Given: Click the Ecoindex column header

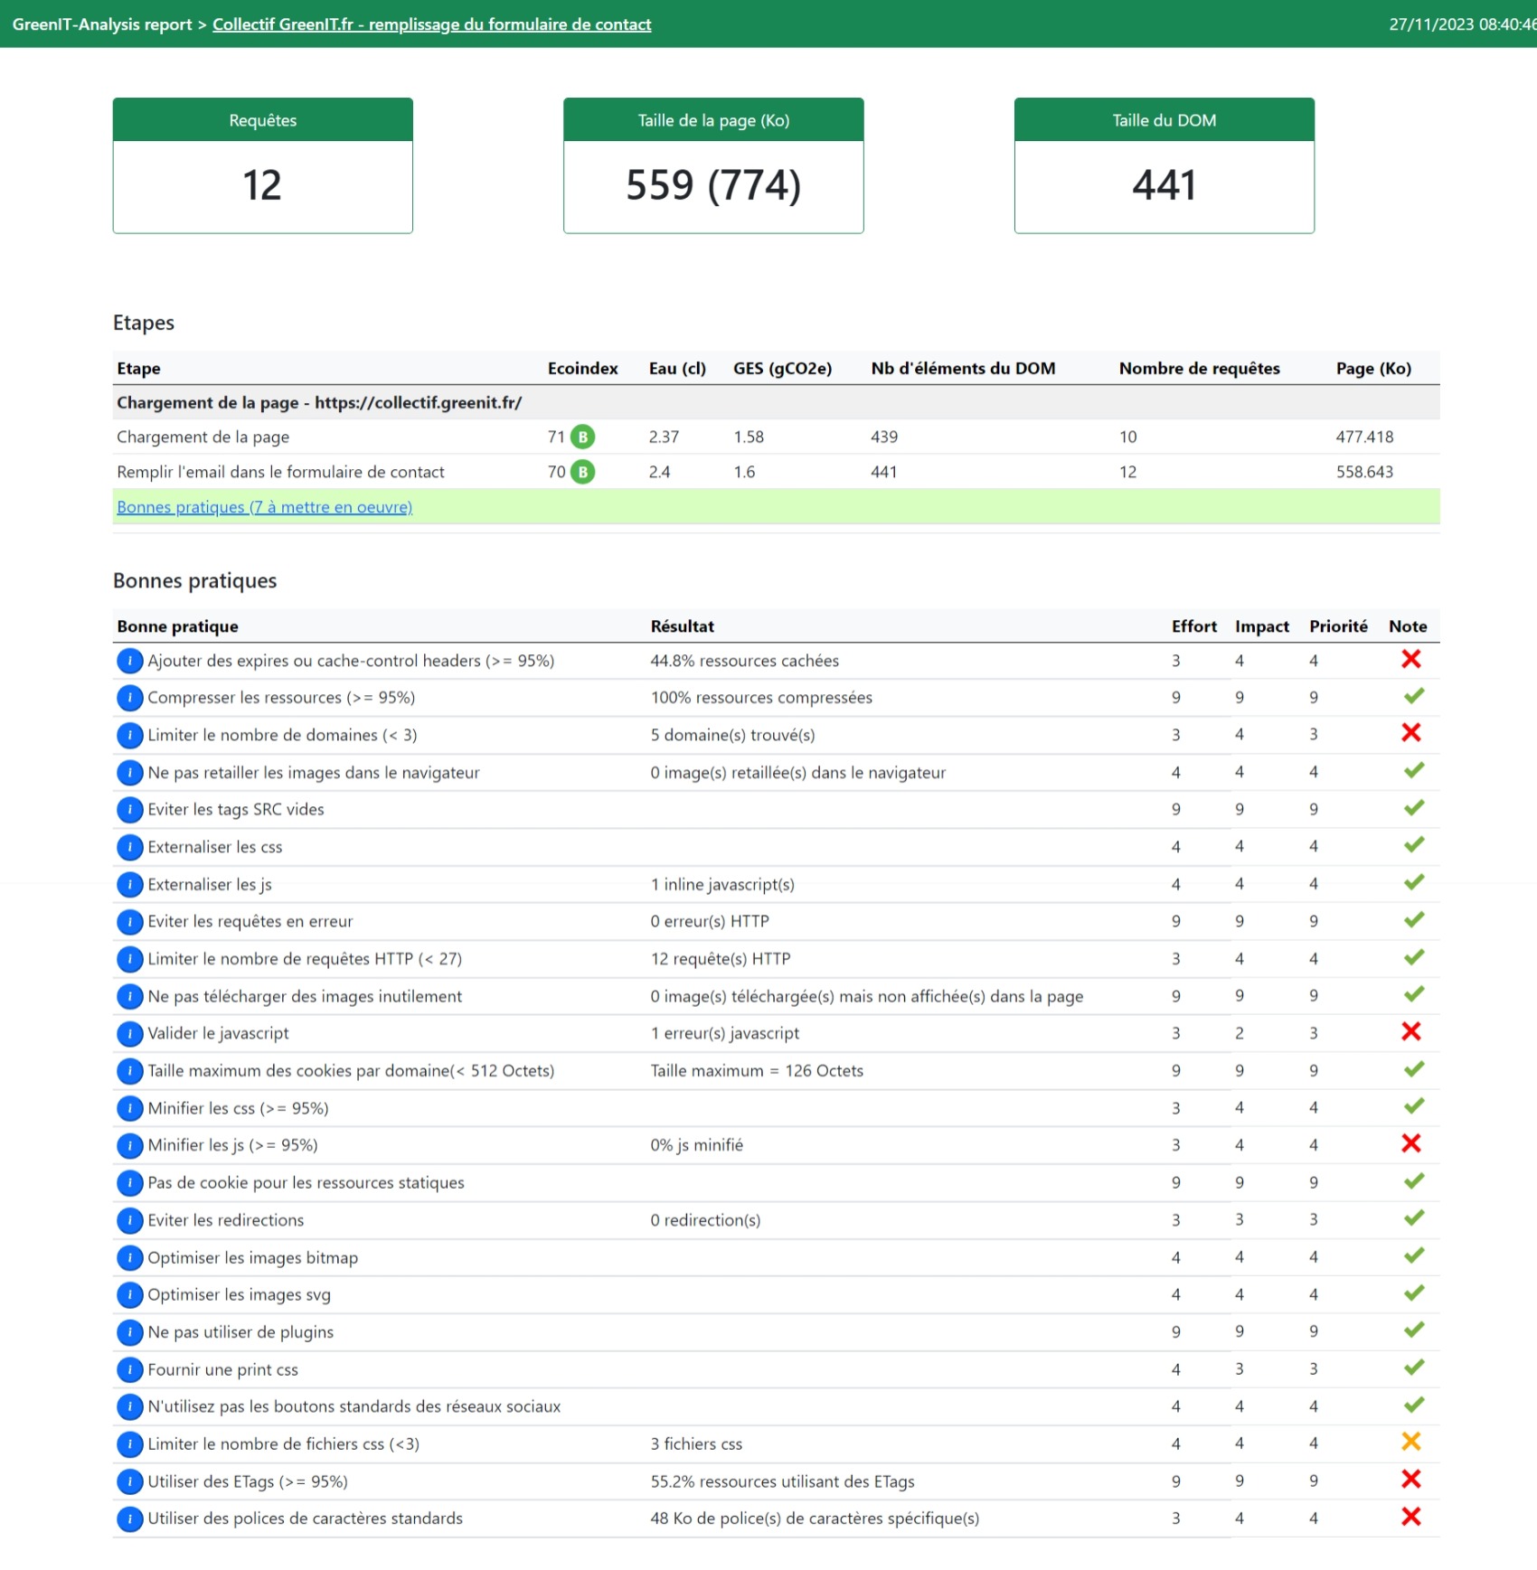Looking at the screenshot, I should pyautogui.click(x=583, y=369).
